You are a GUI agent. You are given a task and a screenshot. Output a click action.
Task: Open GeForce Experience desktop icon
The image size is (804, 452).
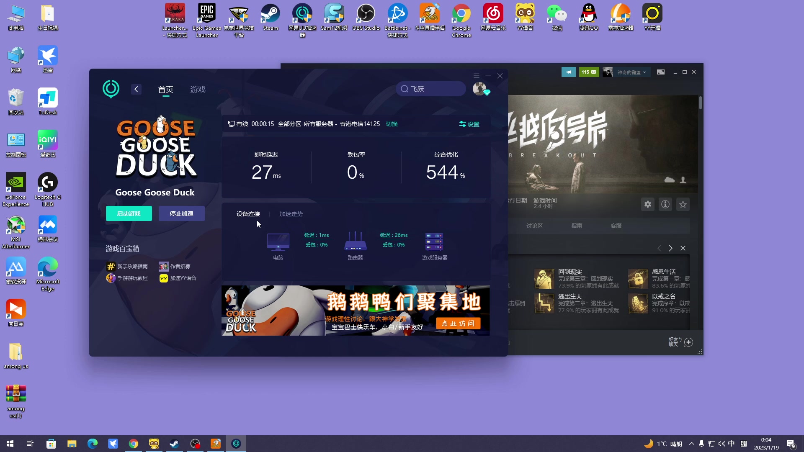coord(15,190)
